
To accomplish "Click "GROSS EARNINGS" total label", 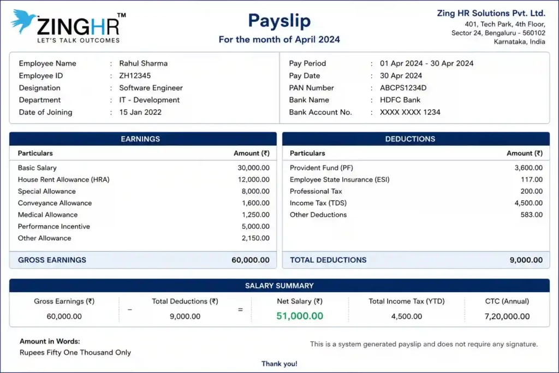I will [52, 260].
